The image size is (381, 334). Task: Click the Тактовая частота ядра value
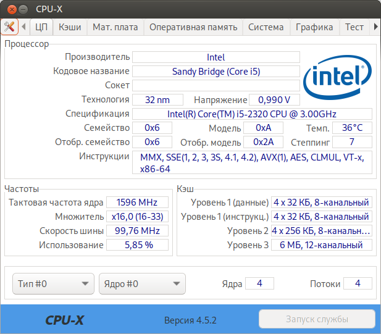[x=137, y=202]
